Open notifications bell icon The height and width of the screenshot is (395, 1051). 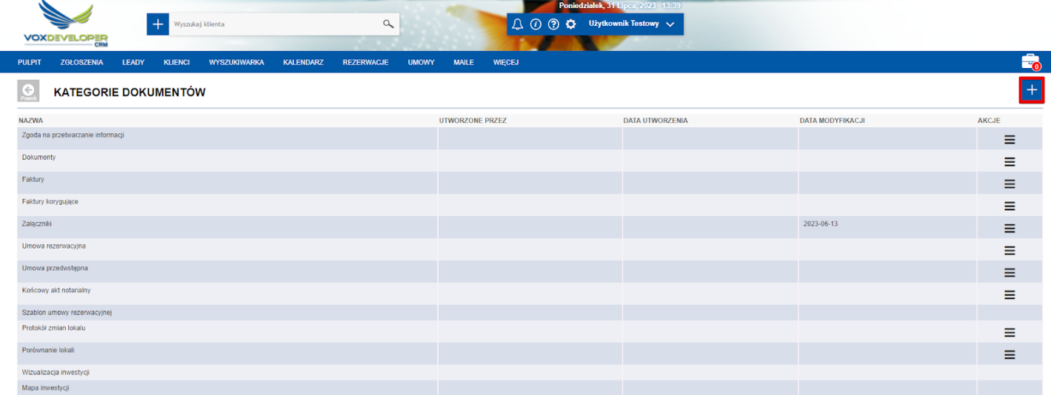pyautogui.click(x=518, y=24)
